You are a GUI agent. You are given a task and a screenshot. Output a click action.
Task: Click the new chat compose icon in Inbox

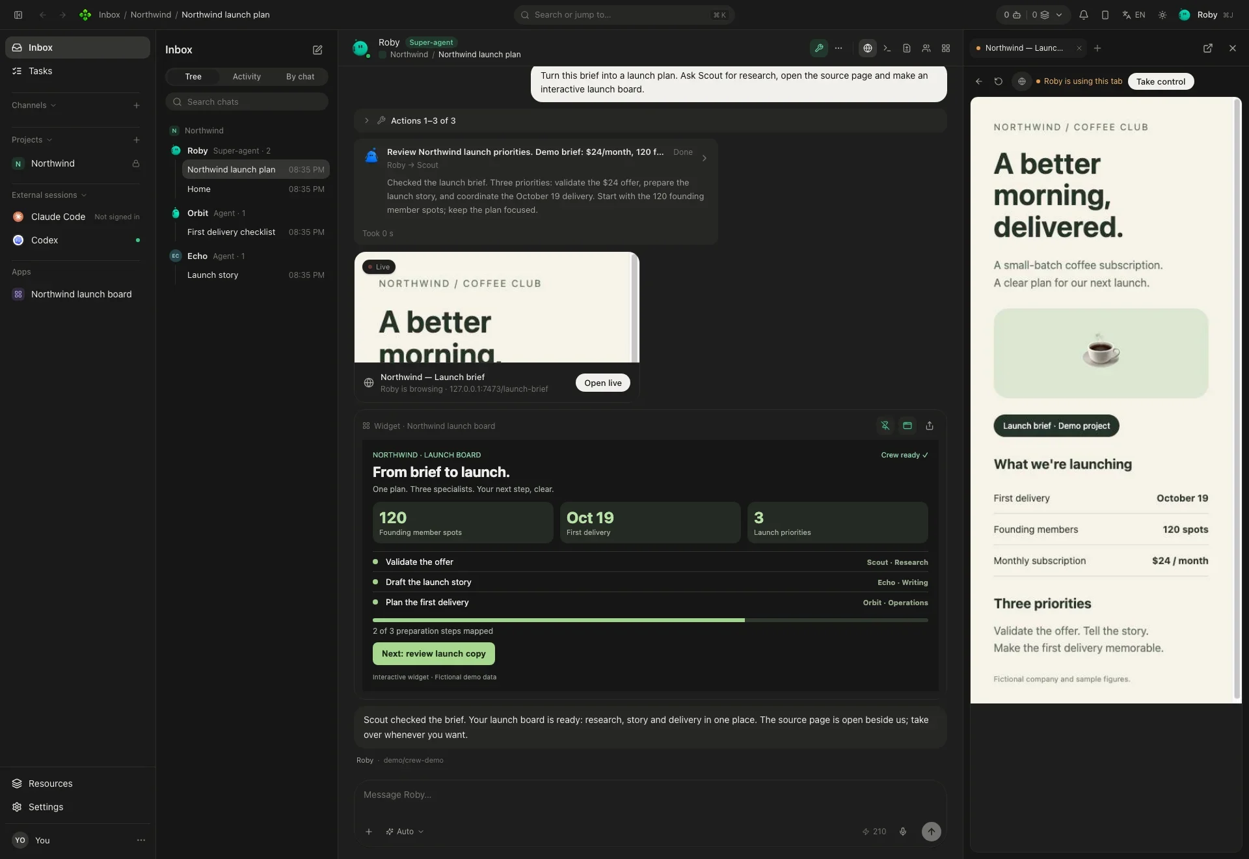[317, 50]
